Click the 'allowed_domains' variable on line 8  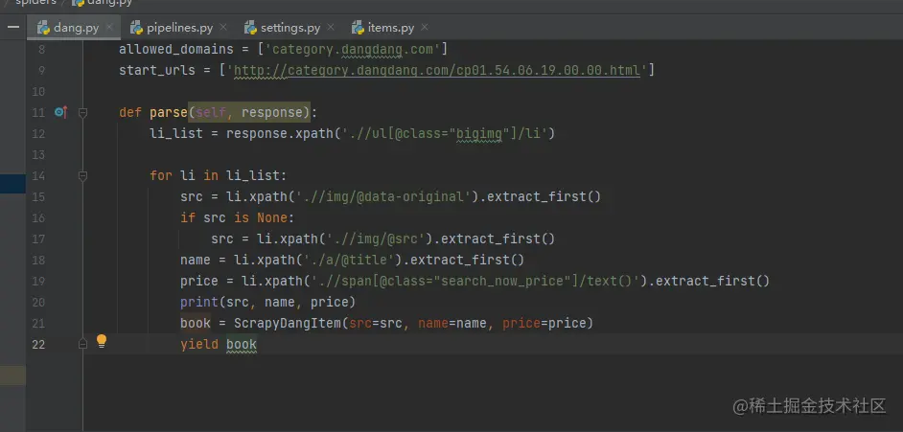coord(176,49)
